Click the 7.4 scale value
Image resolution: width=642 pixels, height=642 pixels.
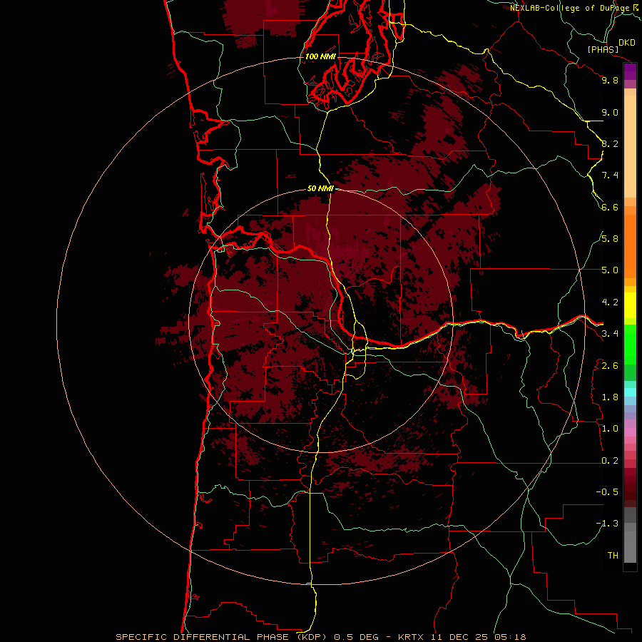click(x=610, y=175)
